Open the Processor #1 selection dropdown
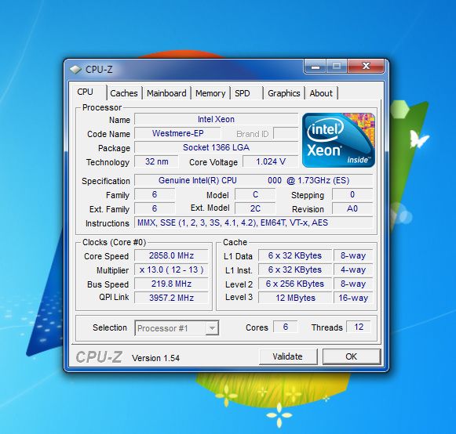Image resolution: width=456 pixels, height=434 pixels. coord(177,328)
